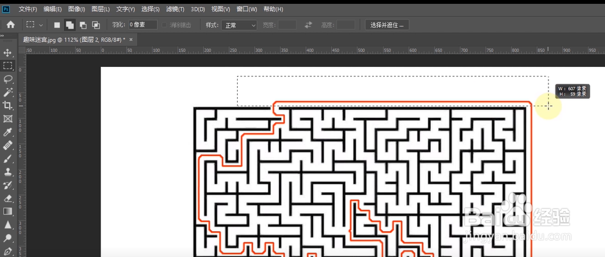Screen dimensions: 605x257
Task: Close the 趣味迷宫.jpg document tab
Action: pyautogui.click(x=131, y=39)
